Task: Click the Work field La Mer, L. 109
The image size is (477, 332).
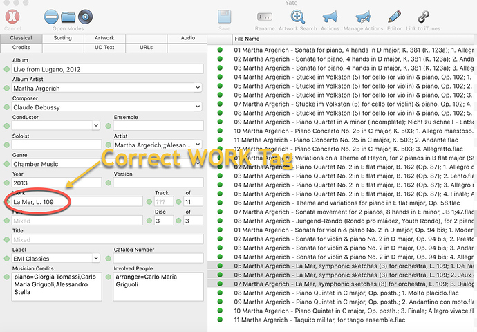Action: click(77, 201)
